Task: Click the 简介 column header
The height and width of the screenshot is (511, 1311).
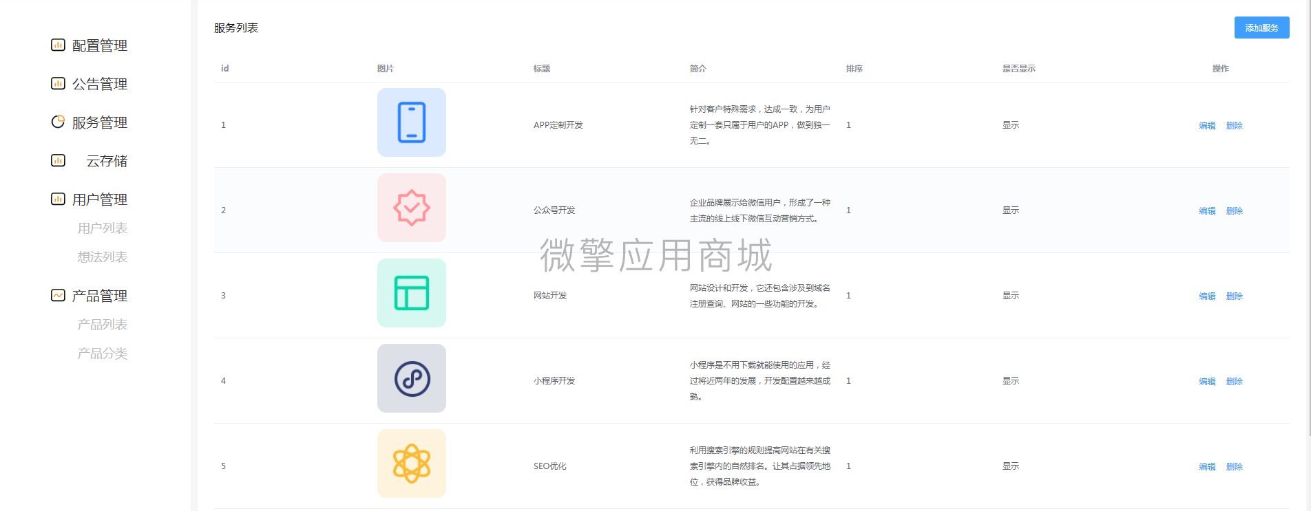Action: pos(698,68)
